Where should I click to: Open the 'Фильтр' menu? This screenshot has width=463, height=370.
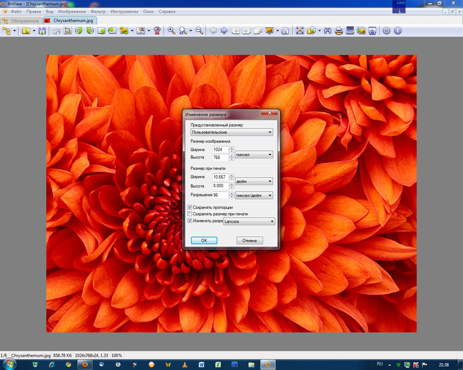pos(97,12)
